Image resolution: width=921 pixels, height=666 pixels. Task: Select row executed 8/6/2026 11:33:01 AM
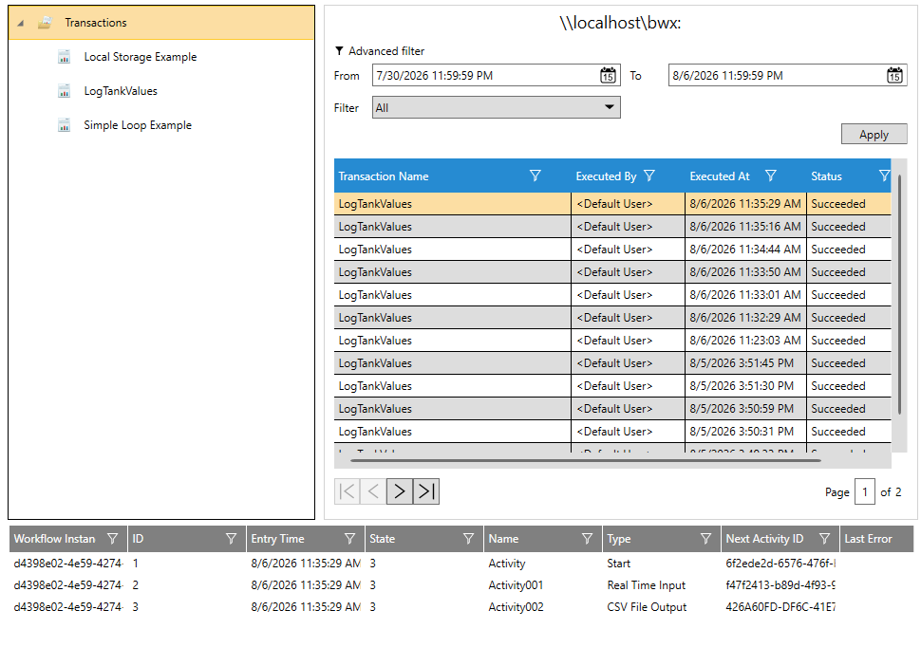click(612, 294)
